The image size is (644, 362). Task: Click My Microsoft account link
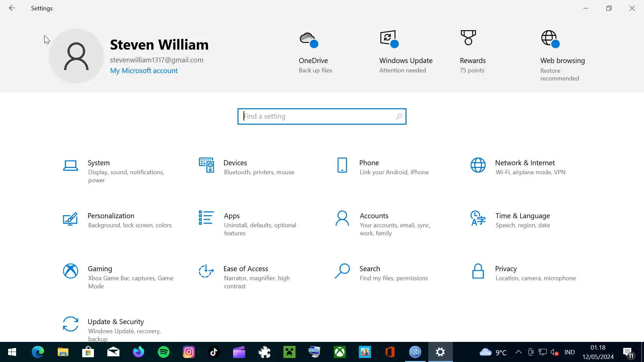(144, 71)
